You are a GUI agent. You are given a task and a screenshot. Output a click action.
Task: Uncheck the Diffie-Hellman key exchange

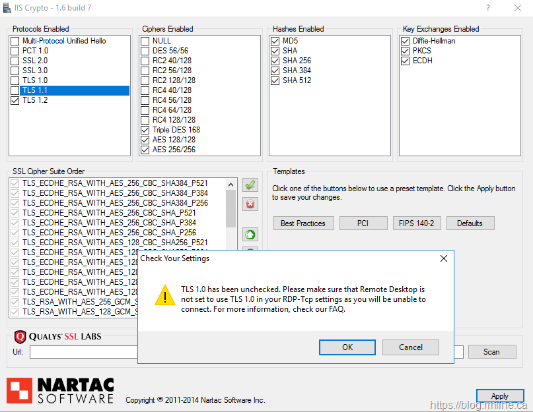[406, 41]
